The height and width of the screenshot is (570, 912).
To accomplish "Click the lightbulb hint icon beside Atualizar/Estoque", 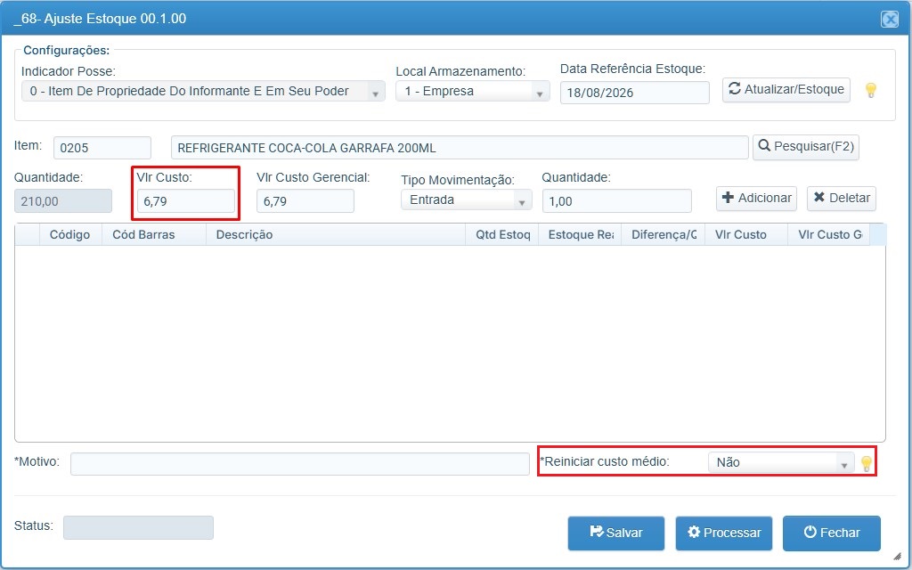I will 870,90.
